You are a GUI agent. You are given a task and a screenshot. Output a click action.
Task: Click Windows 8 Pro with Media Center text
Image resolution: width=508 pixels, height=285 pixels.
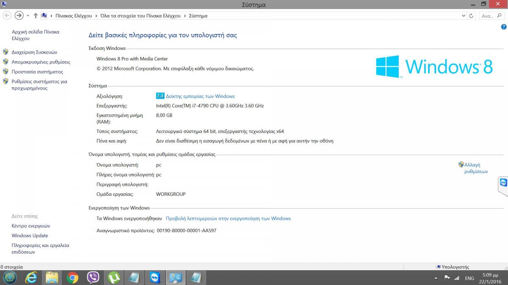[x=132, y=59]
